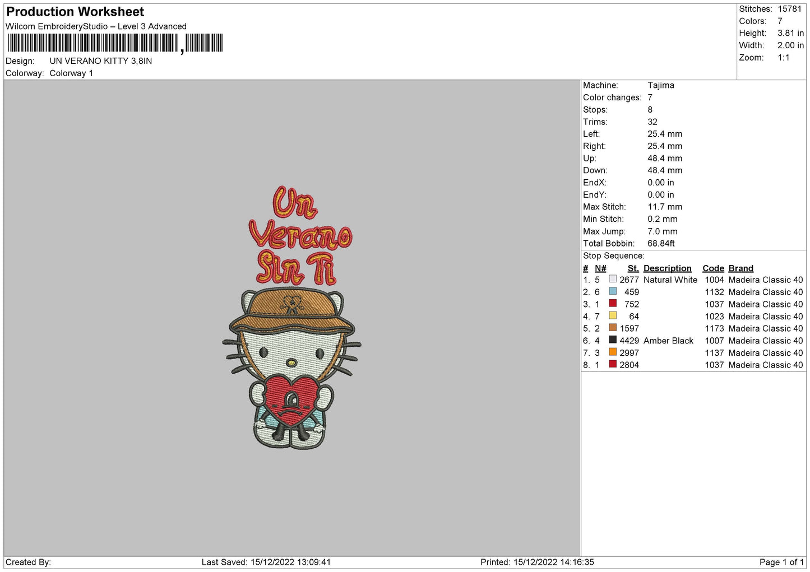Click the Stops value '8'
Viewport: 810px width, 572px height.
pyautogui.click(x=650, y=110)
